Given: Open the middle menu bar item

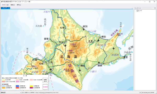Looking at the screenshot, I should point(13,5).
